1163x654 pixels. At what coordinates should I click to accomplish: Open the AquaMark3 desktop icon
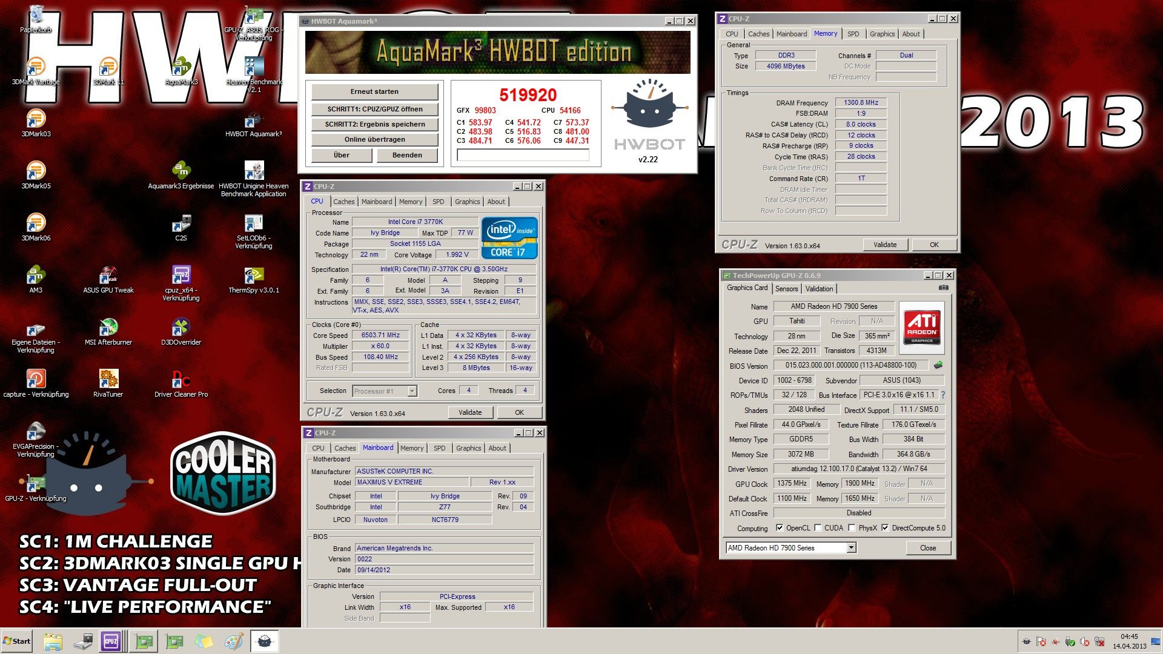coord(181,70)
